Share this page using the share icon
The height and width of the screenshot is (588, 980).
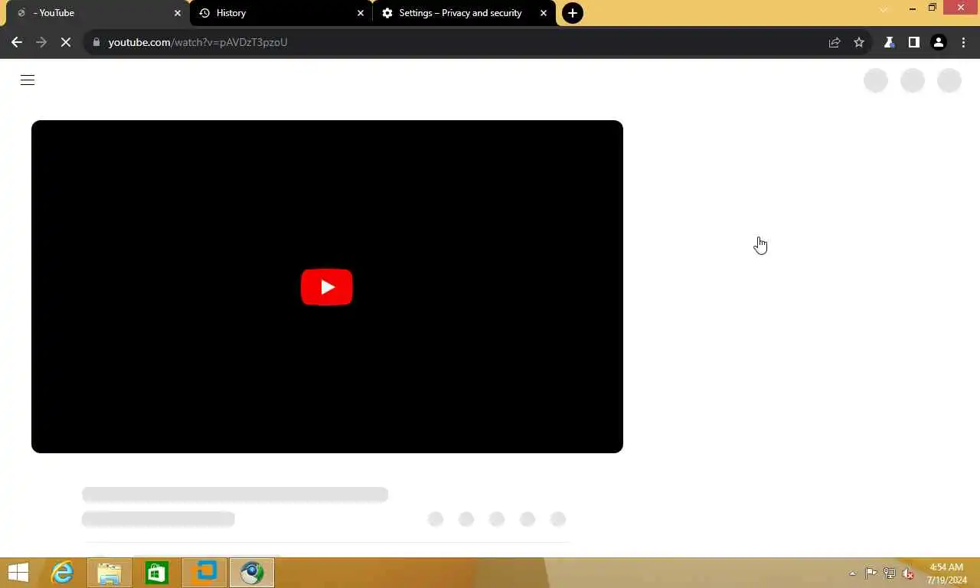[835, 42]
